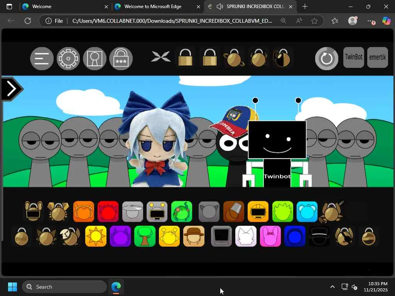Click the first plain gold padlock

coord(186,57)
